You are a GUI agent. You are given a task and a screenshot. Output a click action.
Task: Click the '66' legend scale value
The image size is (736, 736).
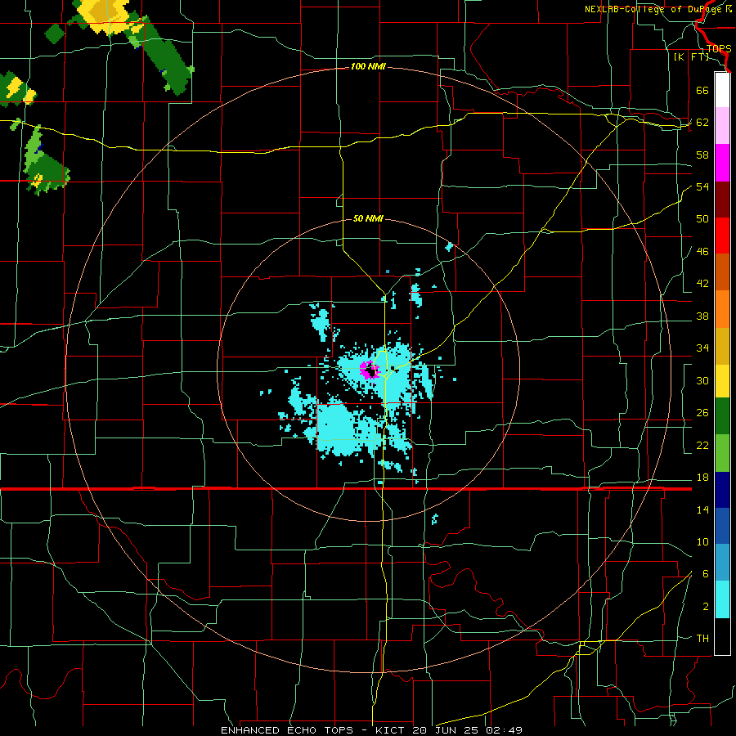point(702,91)
